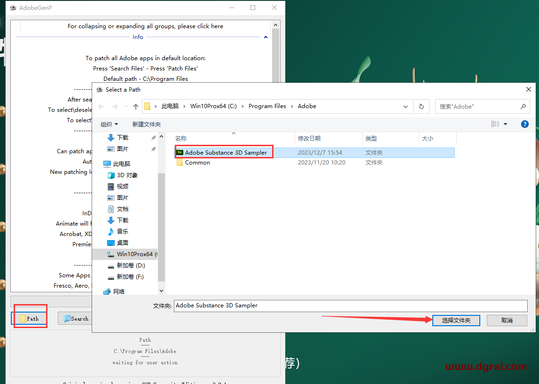
Task: Expand the address bar history dropdown
Action: click(406, 107)
